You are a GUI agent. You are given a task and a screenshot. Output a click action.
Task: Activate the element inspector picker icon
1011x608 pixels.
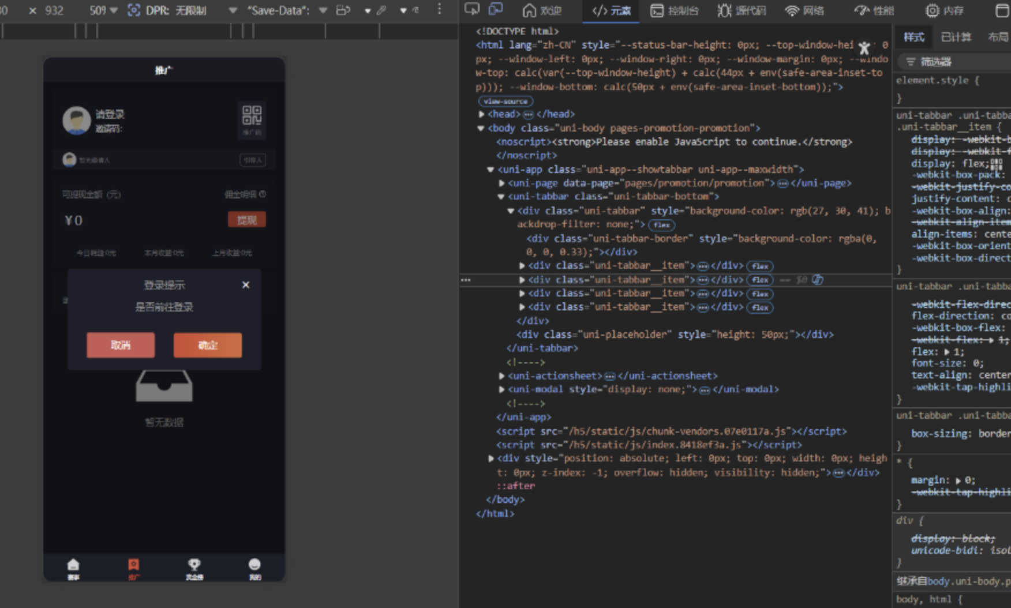(x=472, y=9)
